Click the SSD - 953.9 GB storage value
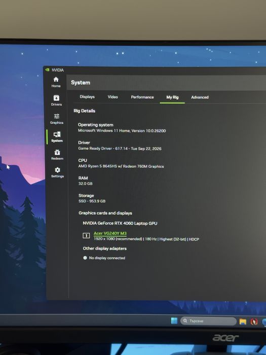Viewport: 266px width, 355px height. (x=92, y=201)
